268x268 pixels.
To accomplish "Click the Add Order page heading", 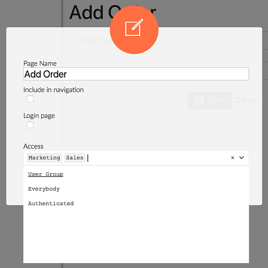I will (113, 12).
